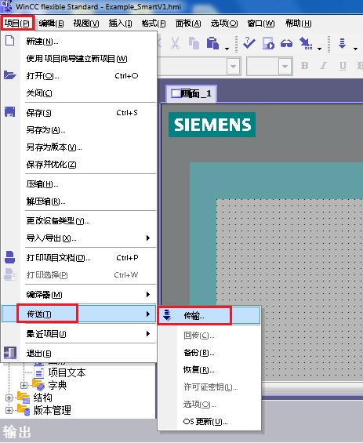Image resolution: width=363 pixels, height=443 pixels.
Task: Switch to the 画面_1 tab
Action: coord(191,93)
